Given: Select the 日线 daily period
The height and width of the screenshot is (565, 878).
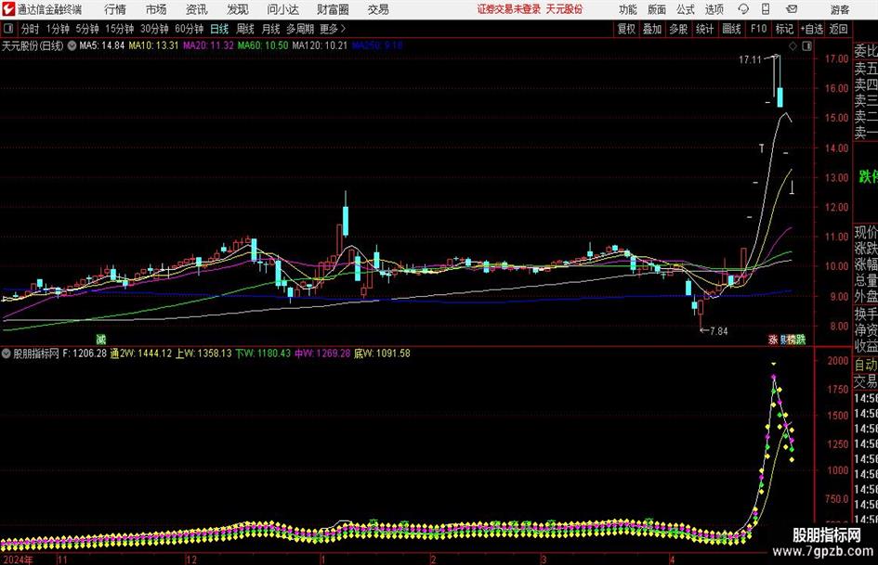Looking at the screenshot, I should coord(219,29).
